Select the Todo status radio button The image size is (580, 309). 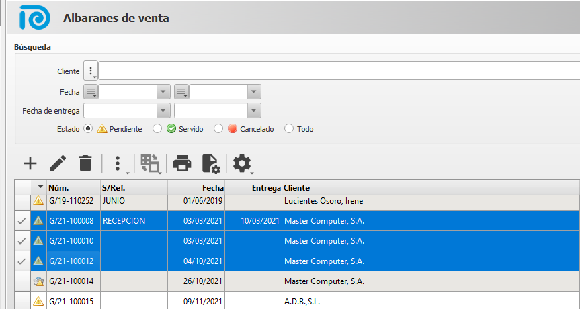289,129
